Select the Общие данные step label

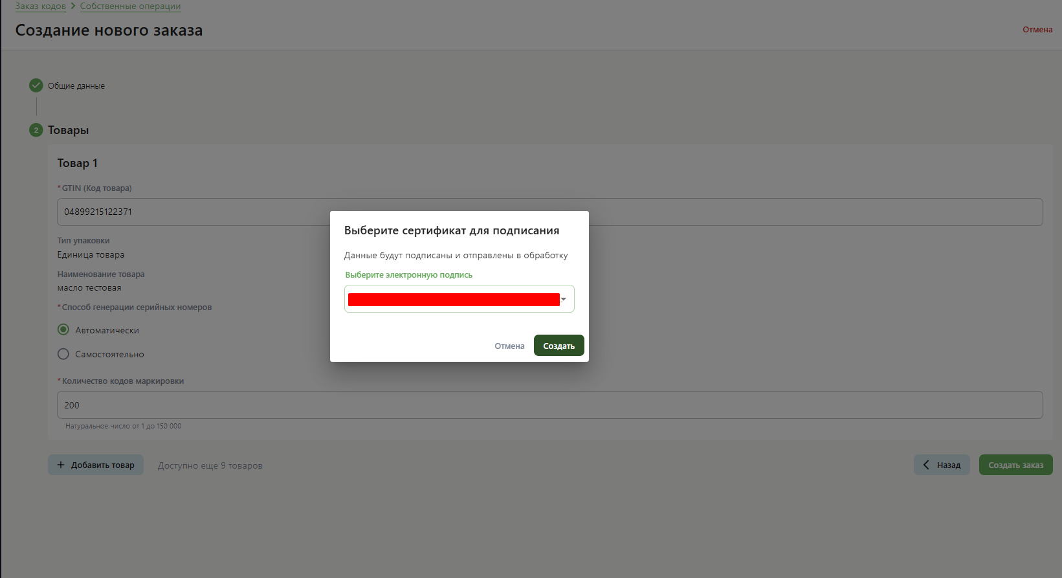[76, 86]
